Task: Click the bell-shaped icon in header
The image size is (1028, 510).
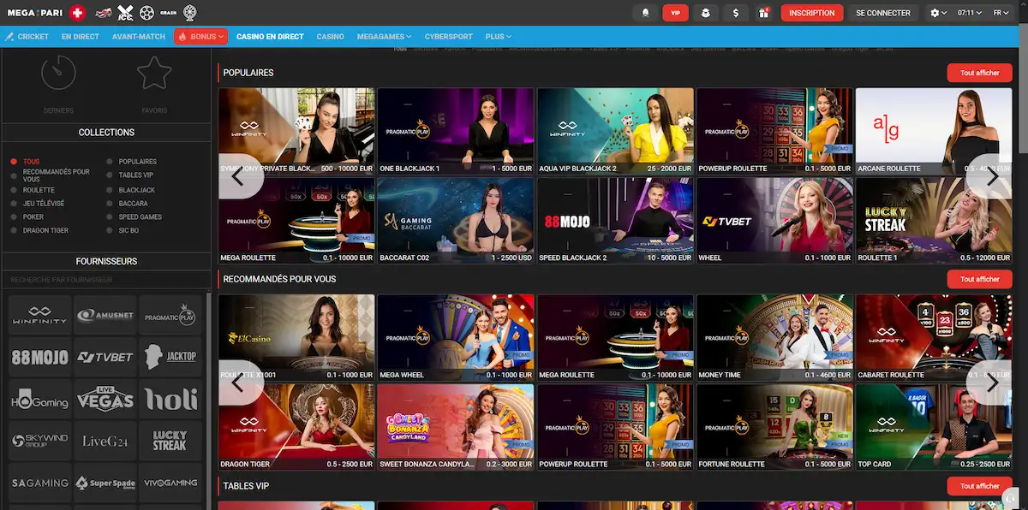Action: (x=645, y=13)
